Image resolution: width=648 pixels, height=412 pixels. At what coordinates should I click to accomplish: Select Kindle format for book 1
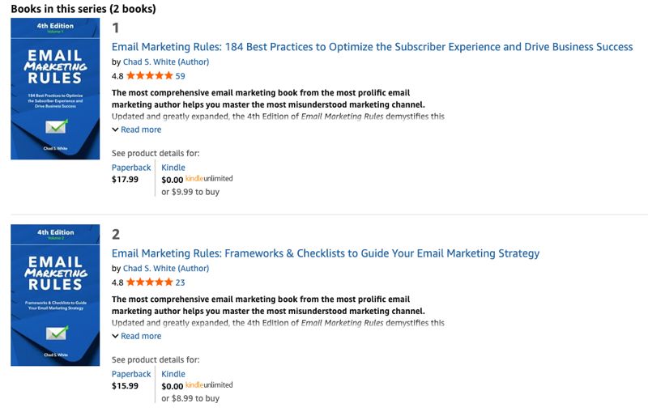click(x=173, y=168)
